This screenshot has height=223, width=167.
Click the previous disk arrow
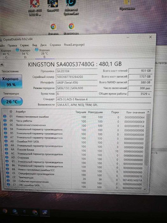1,64
